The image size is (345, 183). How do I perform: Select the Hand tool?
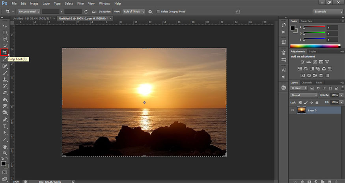5,146
